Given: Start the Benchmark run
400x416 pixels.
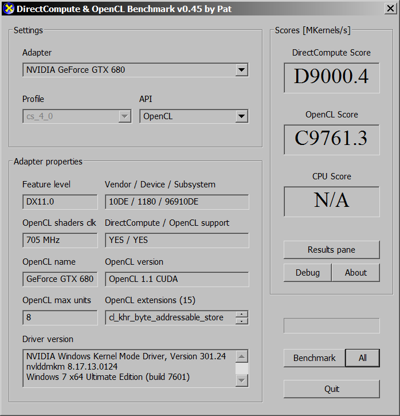Looking at the screenshot, I should pos(314,358).
